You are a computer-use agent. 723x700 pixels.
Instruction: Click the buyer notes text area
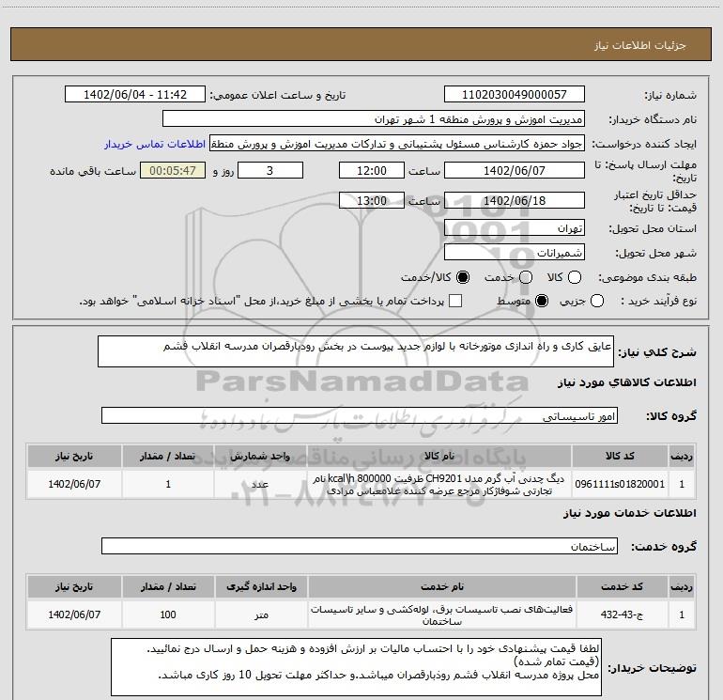pos(356,667)
